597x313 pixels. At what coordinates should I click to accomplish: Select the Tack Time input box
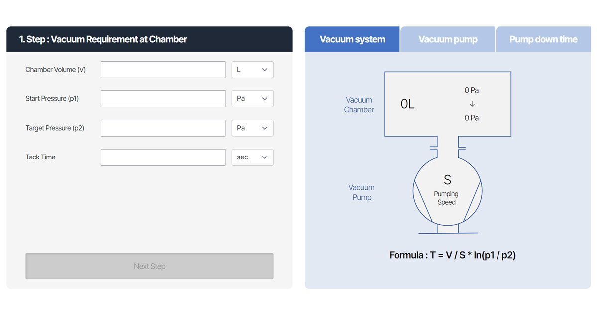pos(163,157)
